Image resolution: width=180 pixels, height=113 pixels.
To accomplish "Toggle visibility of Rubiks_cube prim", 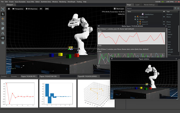I will [164, 17].
